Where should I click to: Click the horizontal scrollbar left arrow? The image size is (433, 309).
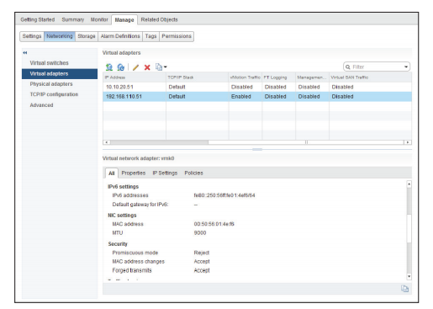106,142
